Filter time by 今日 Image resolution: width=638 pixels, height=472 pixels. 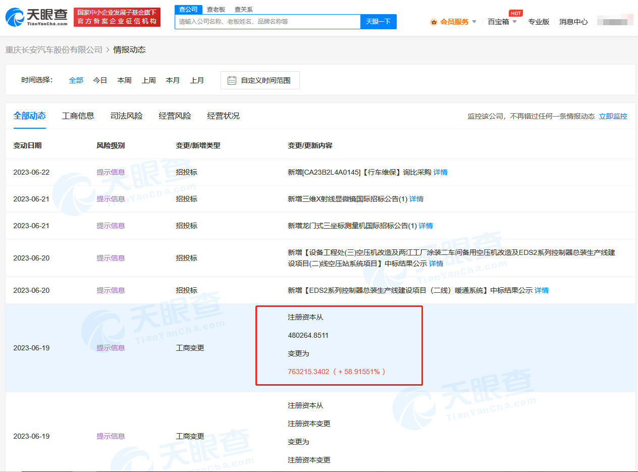(100, 80)
